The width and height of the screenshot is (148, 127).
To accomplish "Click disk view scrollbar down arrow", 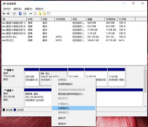I will click(x=145, y=106).
